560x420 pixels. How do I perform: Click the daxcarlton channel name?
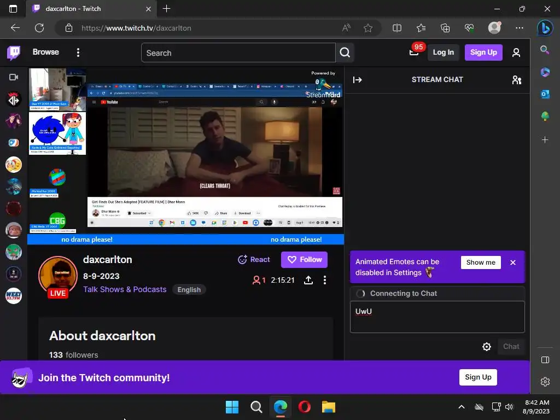tap(108, 260)
